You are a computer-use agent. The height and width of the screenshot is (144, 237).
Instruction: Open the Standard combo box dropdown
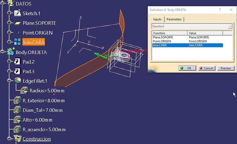coord(230,26)
